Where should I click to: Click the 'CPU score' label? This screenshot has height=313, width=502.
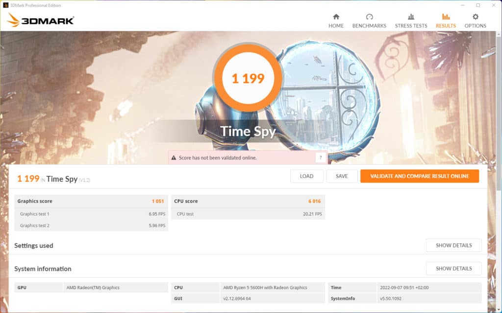pyautogui.click(x=186, y=201)
